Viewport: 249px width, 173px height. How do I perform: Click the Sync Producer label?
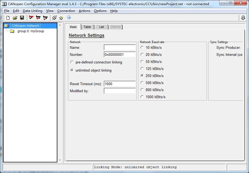point(228,47)
